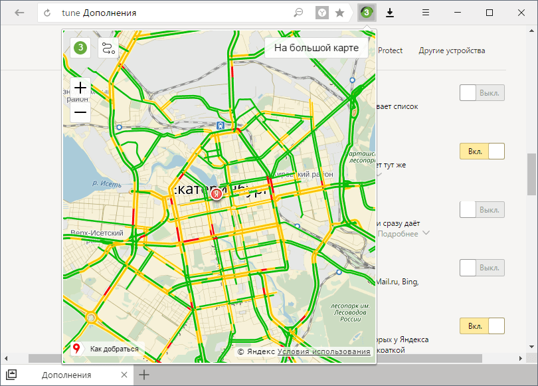Click the scroll up arrow on right scrollbar
Image resolution: width=538 pixels, height=386 pixels.
532,31
